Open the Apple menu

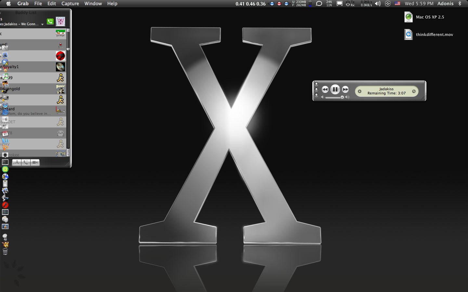(9, 4)
